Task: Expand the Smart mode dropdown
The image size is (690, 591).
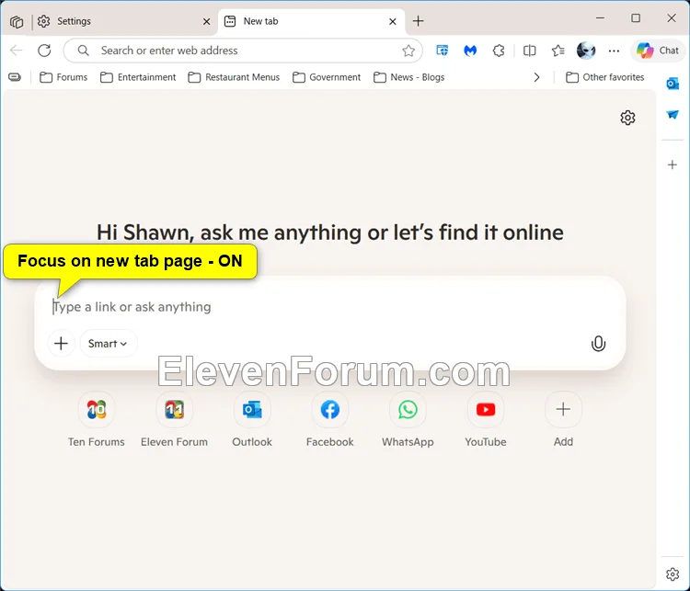Action: (x=108, y=344)
